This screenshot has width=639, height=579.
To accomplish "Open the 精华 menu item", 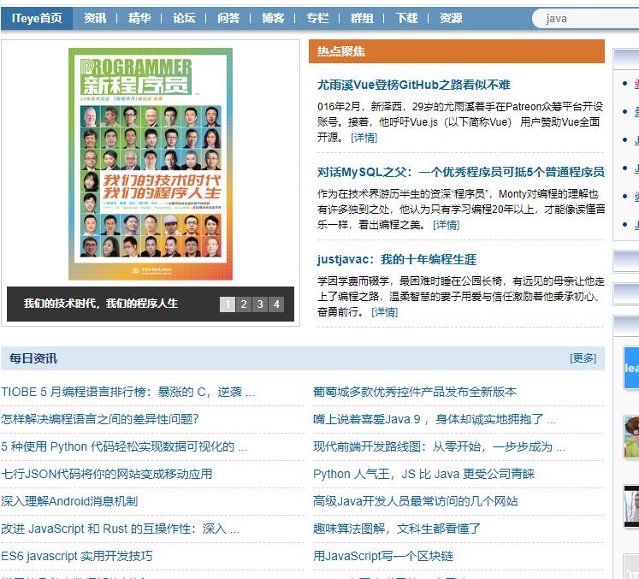I will [x=139, y=18].
